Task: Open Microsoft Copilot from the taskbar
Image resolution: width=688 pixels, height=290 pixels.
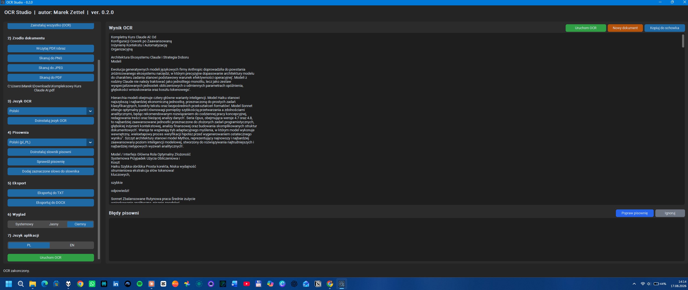Action: click(x=270, y=284)
